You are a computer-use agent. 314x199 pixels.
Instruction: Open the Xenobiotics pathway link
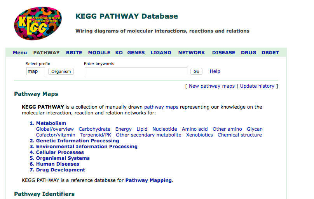[199, 135]
